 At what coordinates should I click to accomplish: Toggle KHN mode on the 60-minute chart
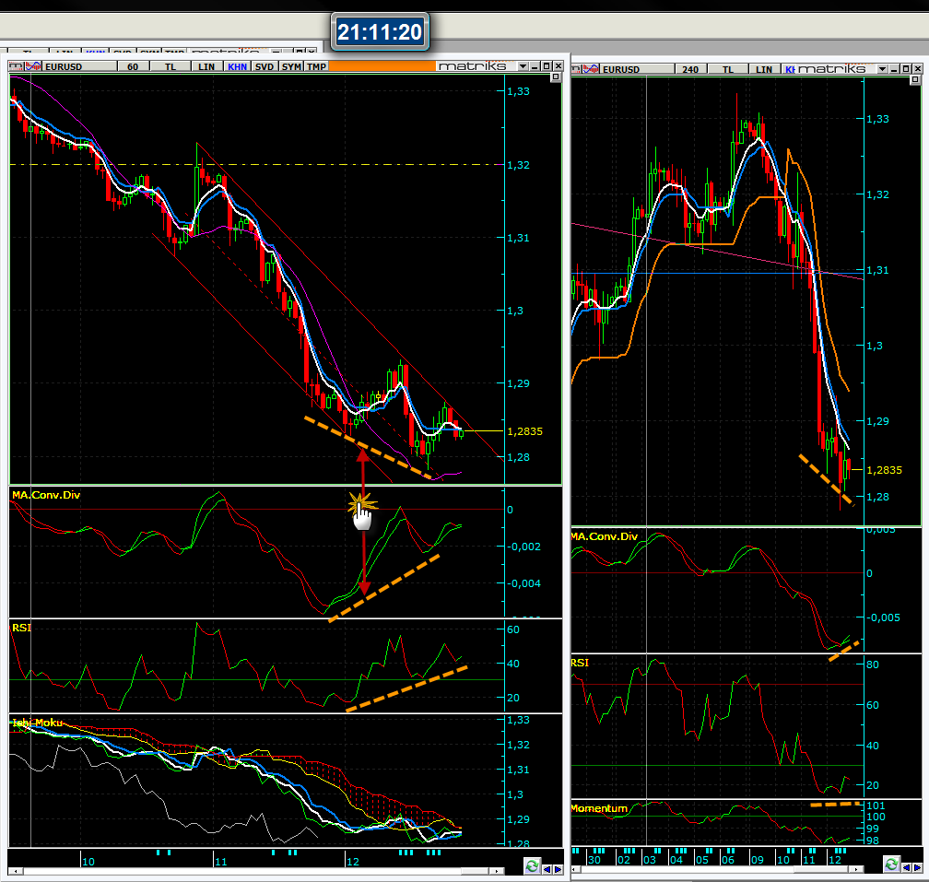point(237,66)
